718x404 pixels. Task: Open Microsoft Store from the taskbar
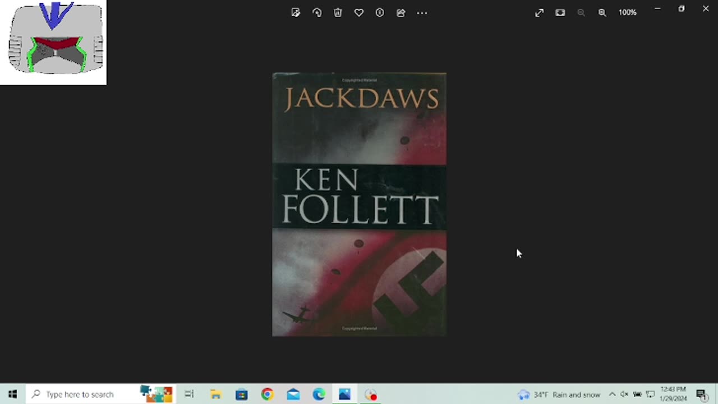pyautogui.click(x=241, y=394)
